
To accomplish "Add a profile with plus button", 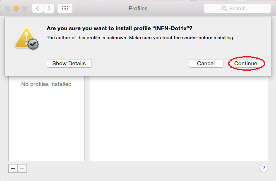I will [x=13, y=169].
